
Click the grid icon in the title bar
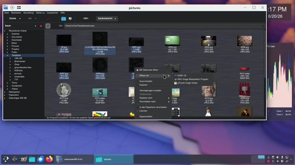[x=19, y=7]
